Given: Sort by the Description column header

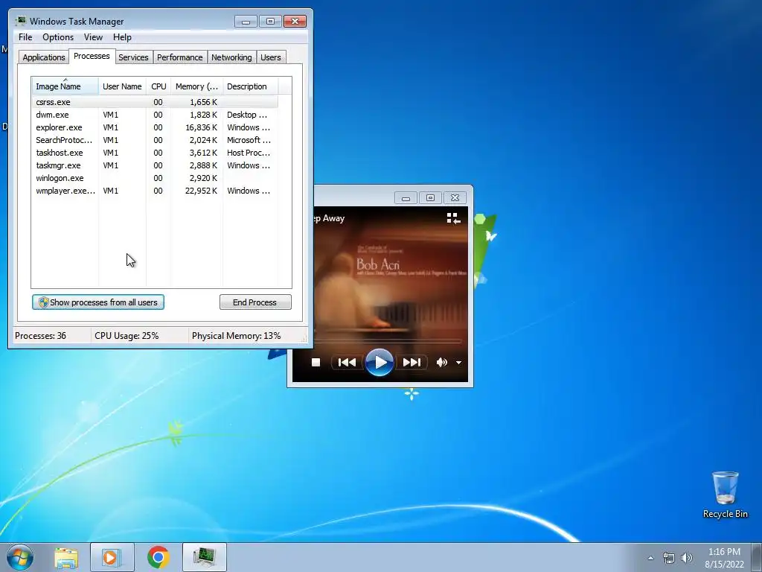Looking at the screenshot, I should pos(250,86).
